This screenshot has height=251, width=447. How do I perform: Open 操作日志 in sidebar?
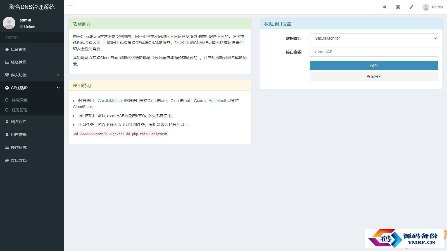(x=32, y=148)
